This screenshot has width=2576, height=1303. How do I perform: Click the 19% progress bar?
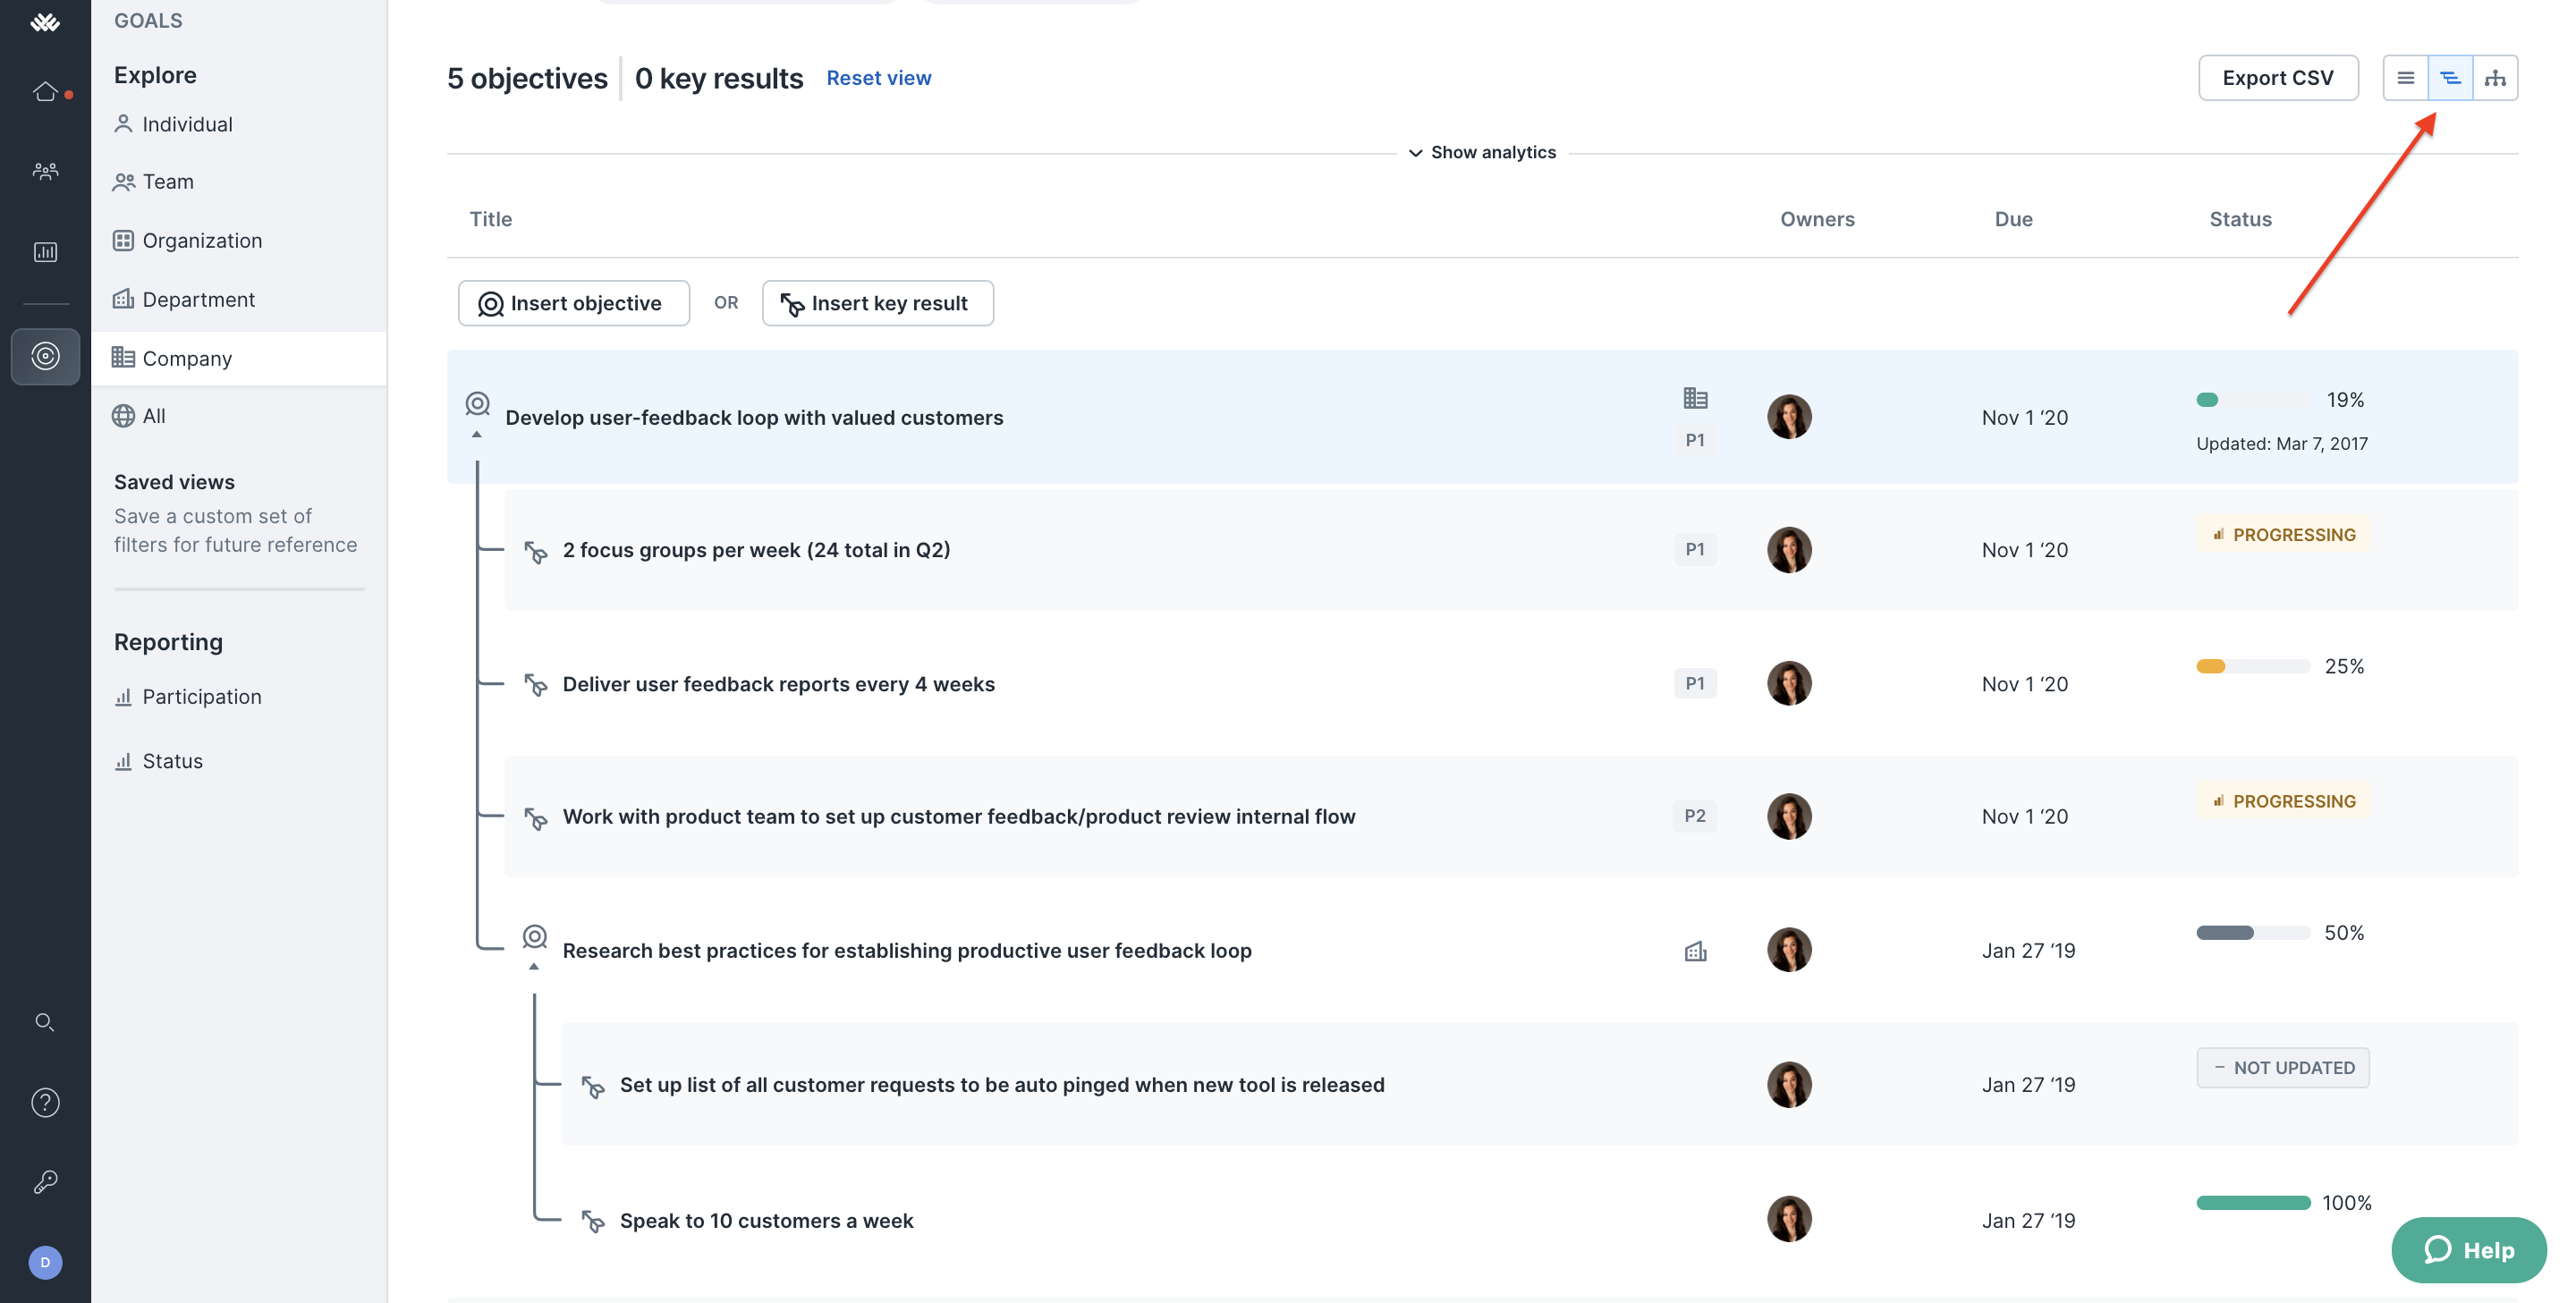click(2252, 400)
